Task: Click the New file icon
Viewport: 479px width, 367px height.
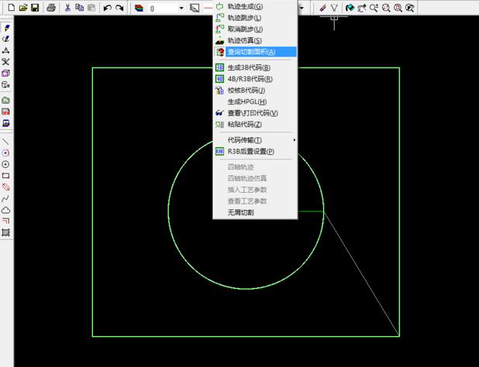Action: pos(11,8)
